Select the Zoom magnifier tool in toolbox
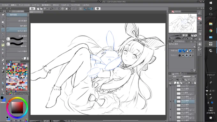The image size is (217, 122). 3,15
